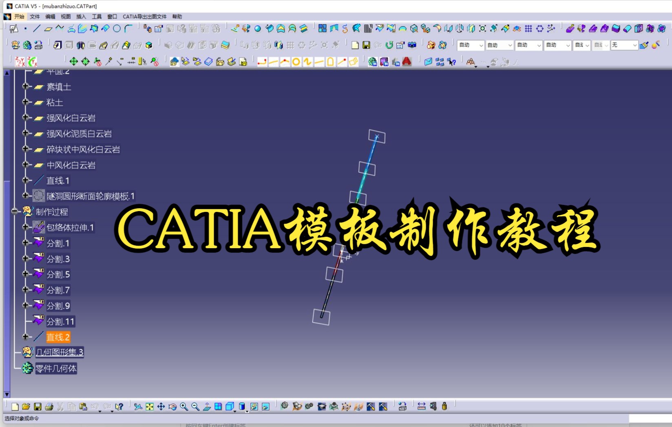The height and width of the screenshot is (427, 672).
Task: Open the 工具 menu
Action: 96,16
